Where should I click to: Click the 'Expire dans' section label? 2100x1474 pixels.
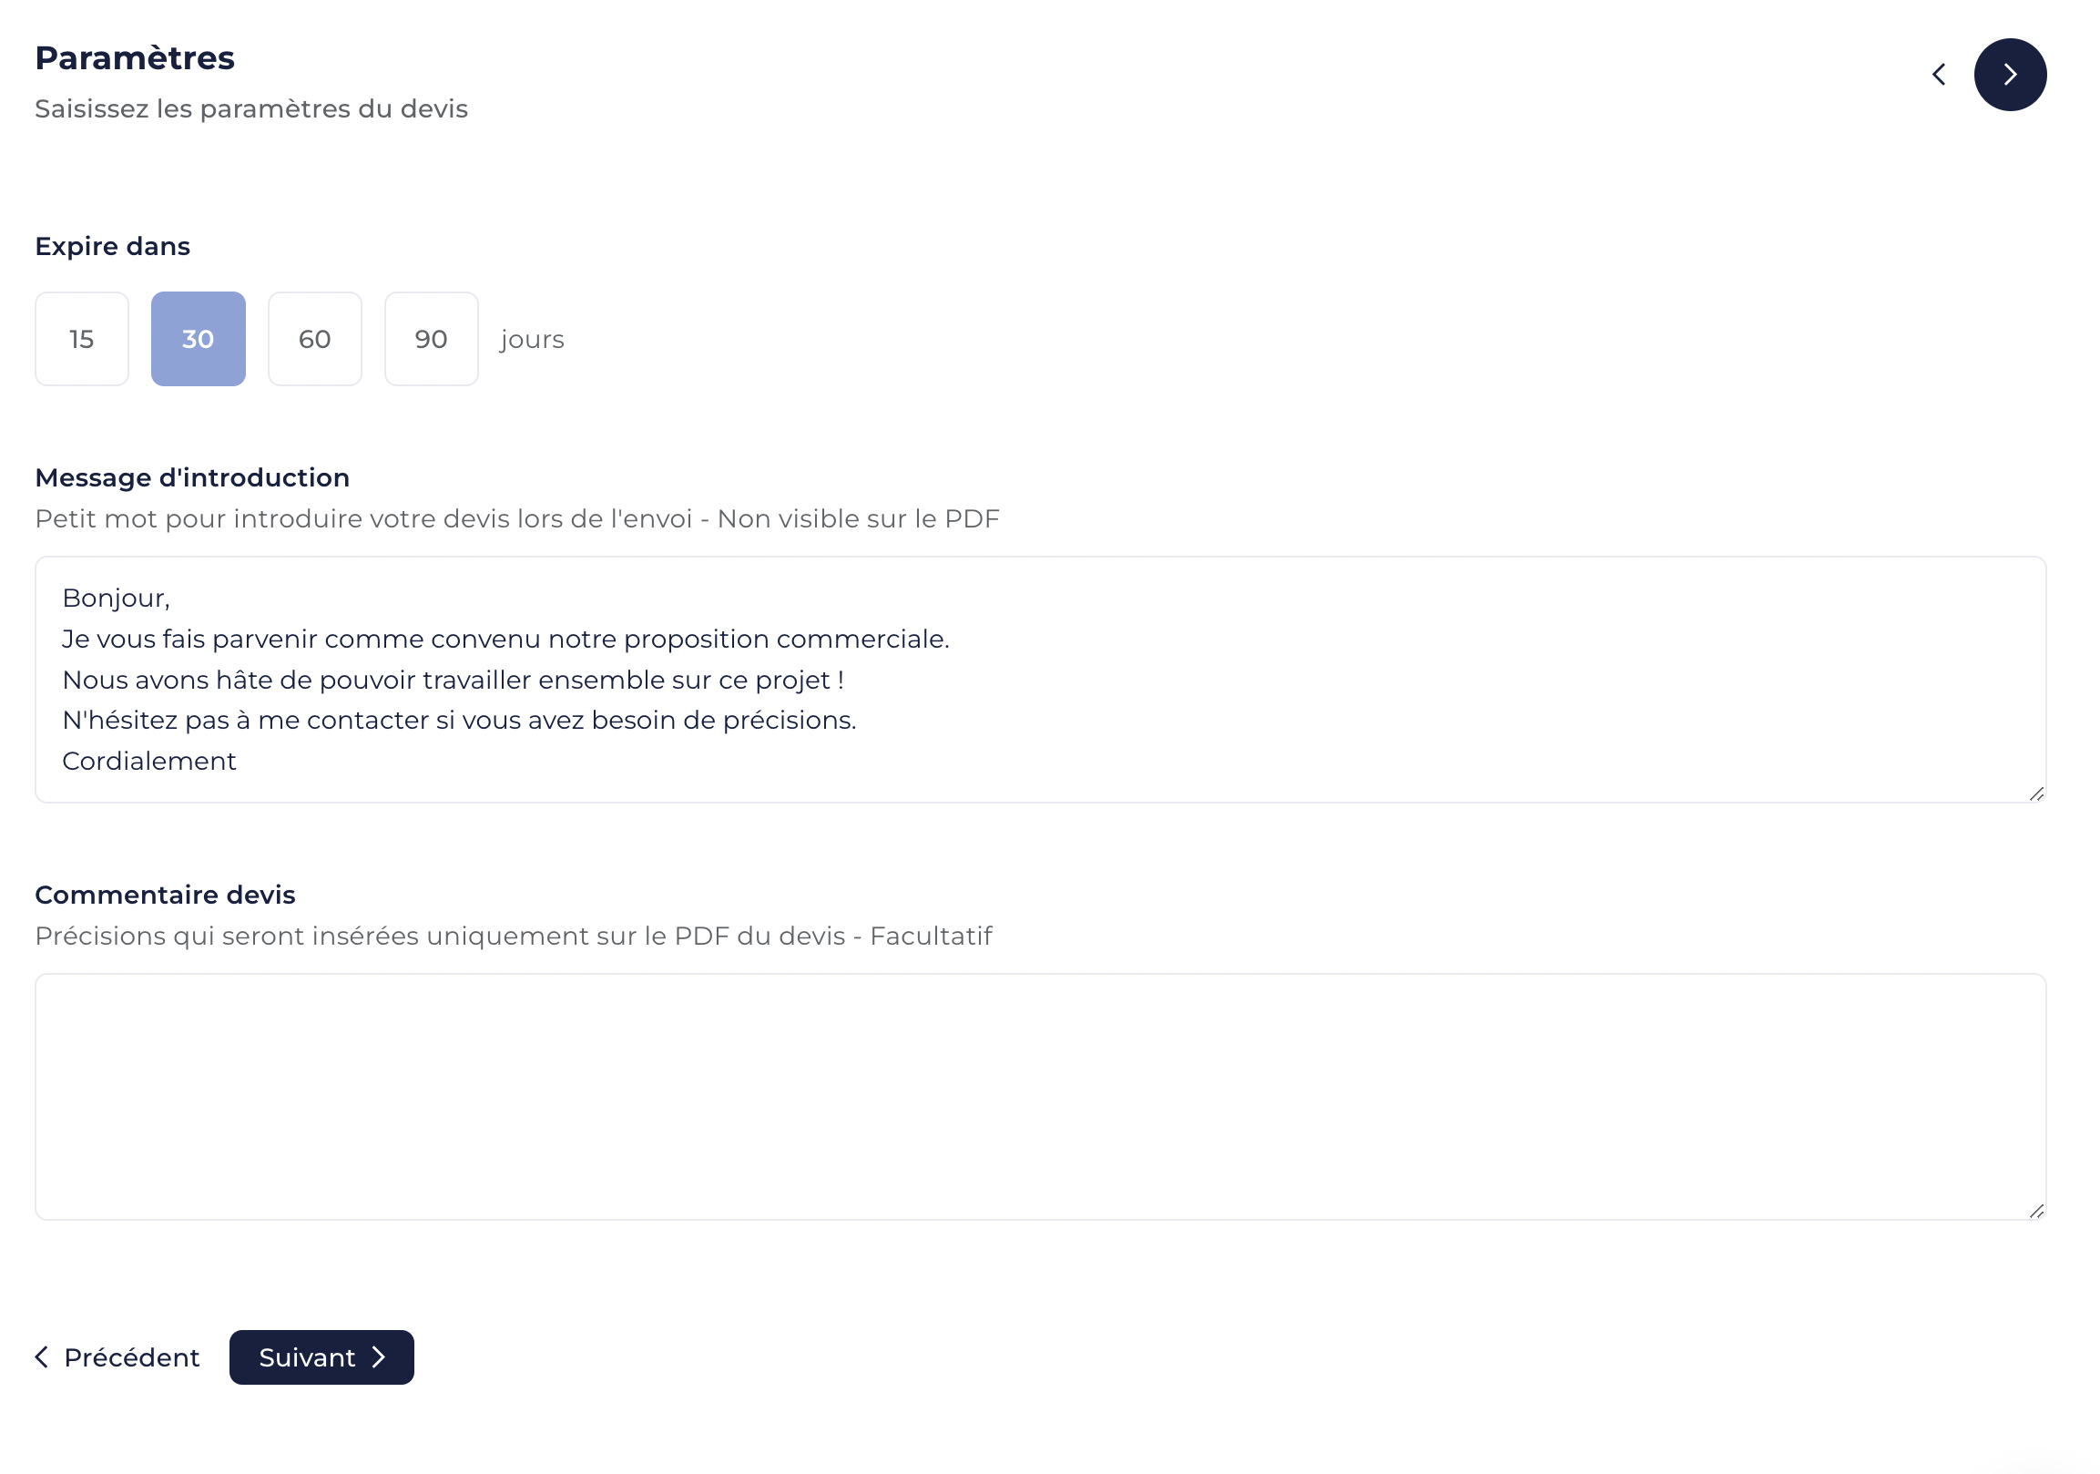pyautogui.click(x=113, y=246)
